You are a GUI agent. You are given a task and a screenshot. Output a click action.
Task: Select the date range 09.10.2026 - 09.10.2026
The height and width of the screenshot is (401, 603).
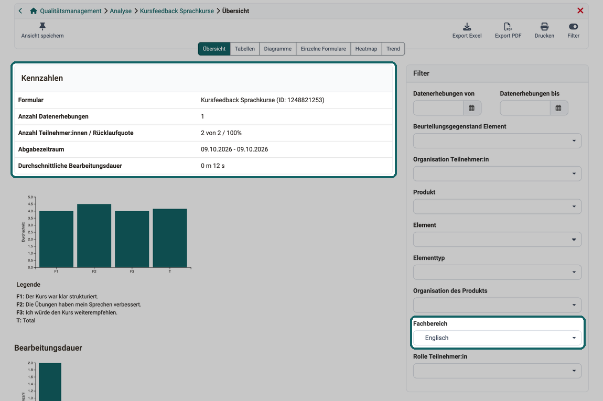coord(234,149)
